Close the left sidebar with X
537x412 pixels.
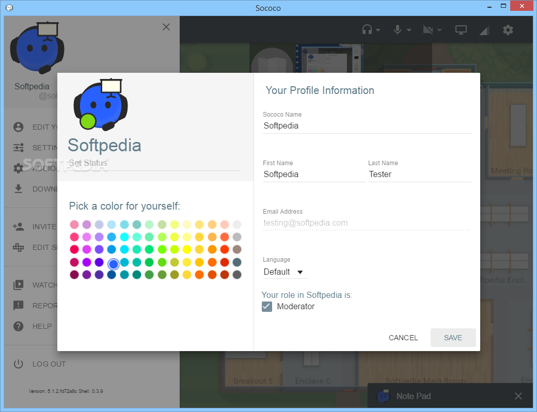click(166, 27)
